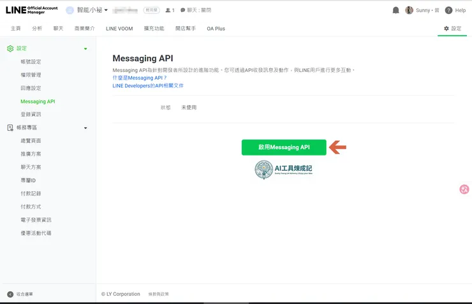
Task: Open 聊天方案 in the sidebar
Action: pyautogui.click(x=31, y=167)
